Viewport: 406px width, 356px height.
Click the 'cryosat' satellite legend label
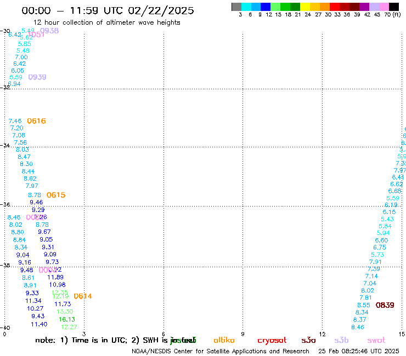pyautogui.click(x=272, y=340)
